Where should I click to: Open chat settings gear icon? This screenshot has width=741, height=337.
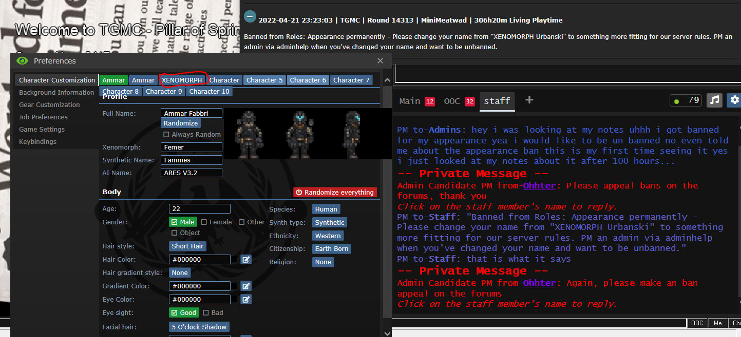(x=735, y=100)
